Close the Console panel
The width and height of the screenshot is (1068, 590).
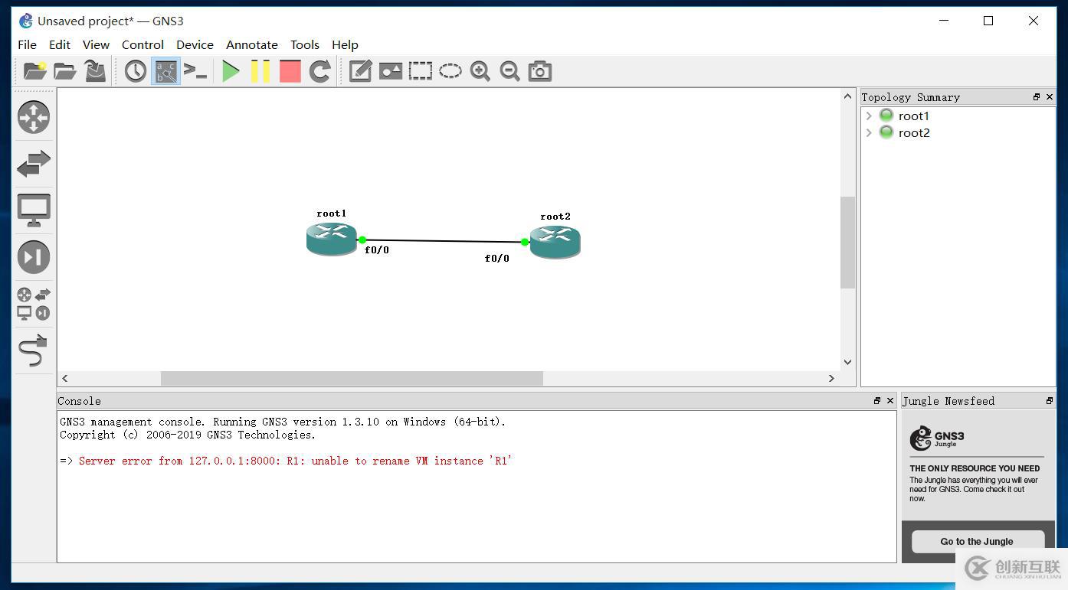890,400
